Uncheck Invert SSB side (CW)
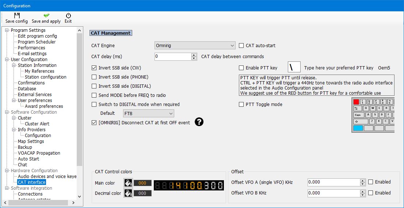 [94, 68]
